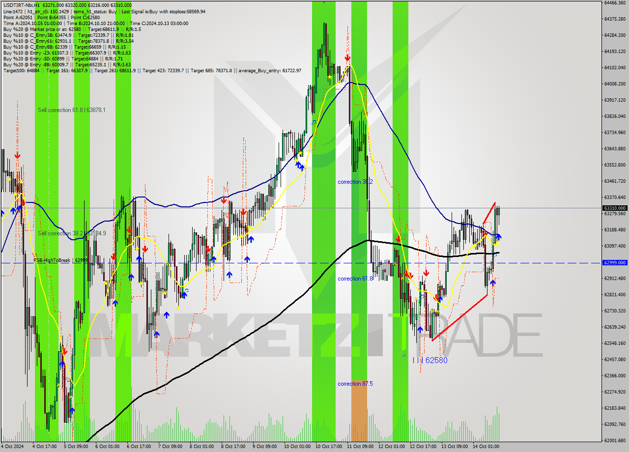Click the 62639.240 price axis label
The width and height of the screenshot is (629, 452).
pyautogui.click(x=614, y=327)
